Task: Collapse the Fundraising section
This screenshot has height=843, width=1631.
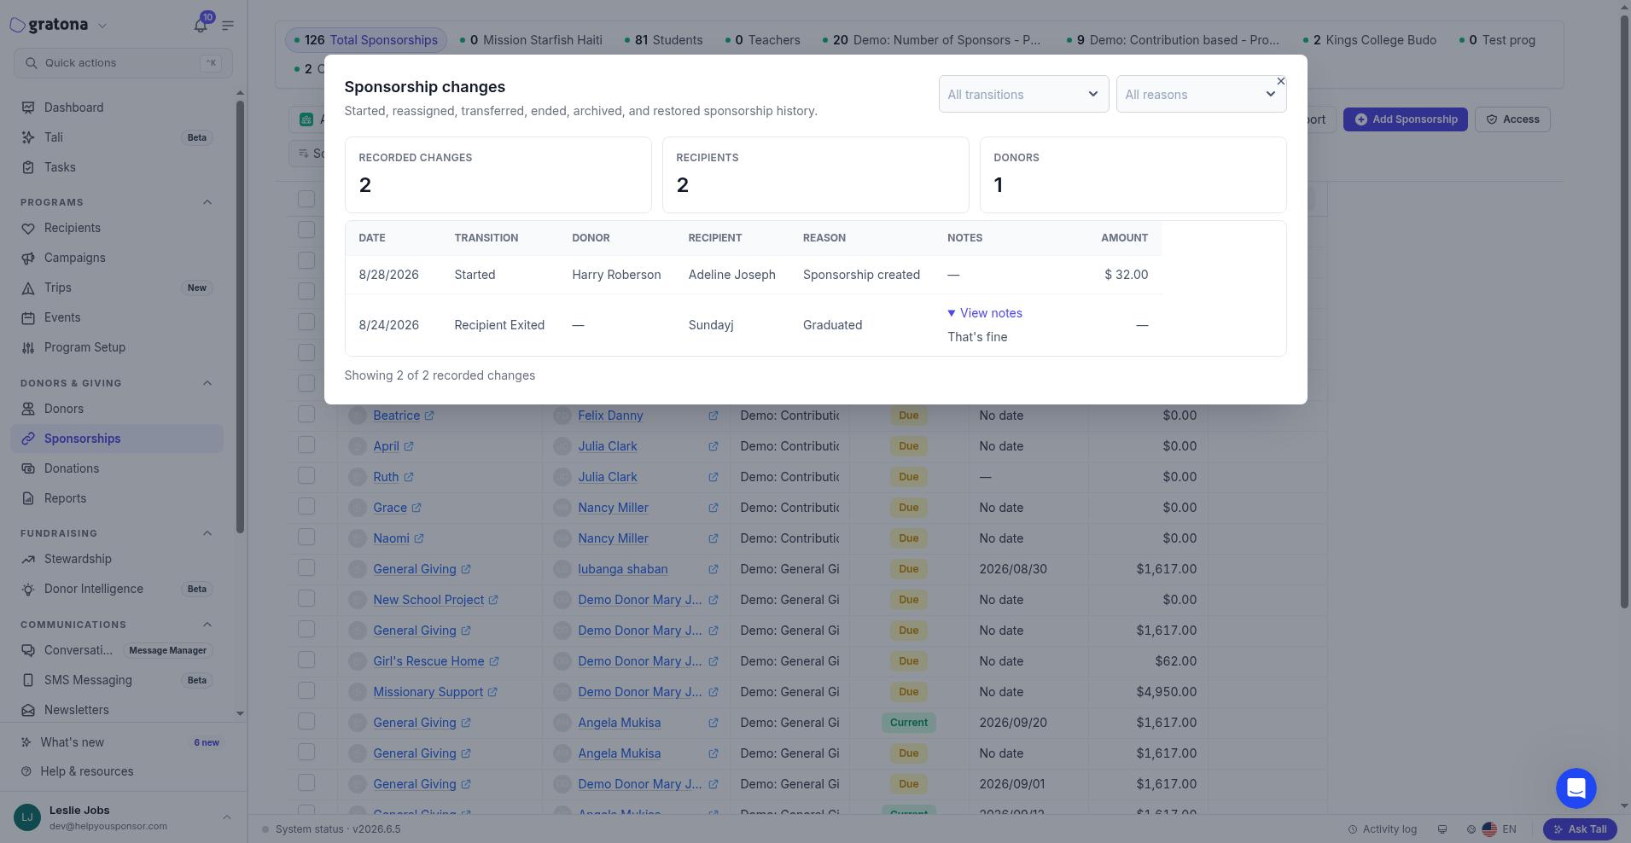Action: click(x=207, y=533)
